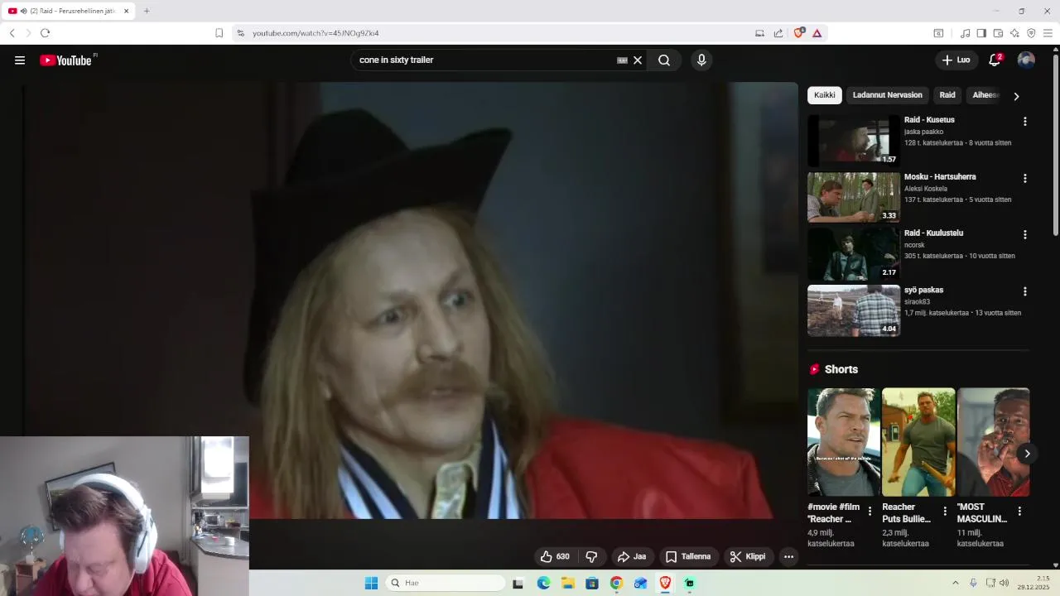Open options for Reacher Puts Bullies short
The height and width of the screenshot is (596, 1060).
945,512
